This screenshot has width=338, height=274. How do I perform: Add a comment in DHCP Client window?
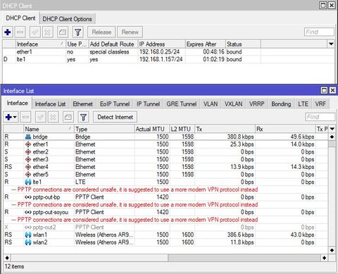coord(63,32)
